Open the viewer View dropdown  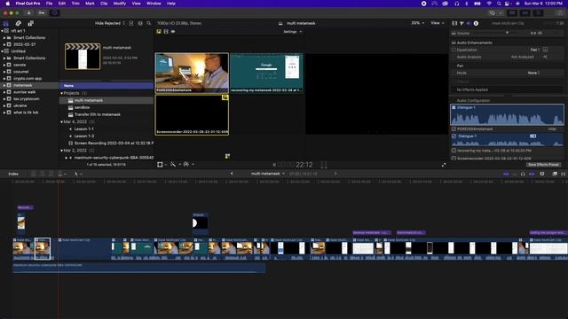[438, 23]
